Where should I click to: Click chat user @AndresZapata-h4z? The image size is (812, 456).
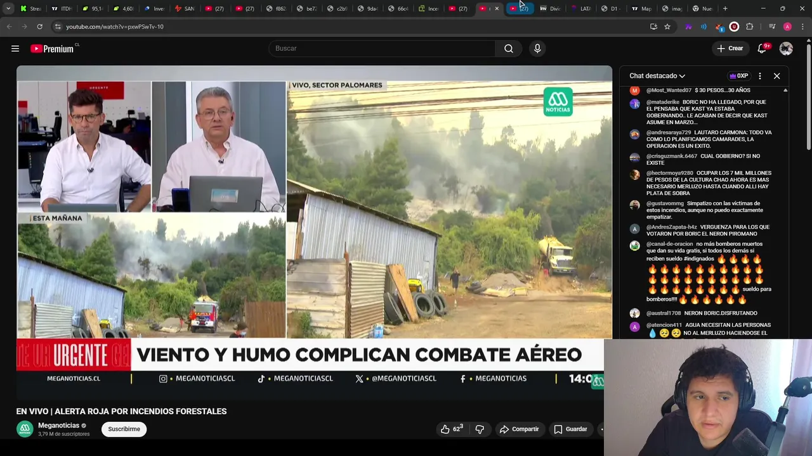tap(672, 227)
